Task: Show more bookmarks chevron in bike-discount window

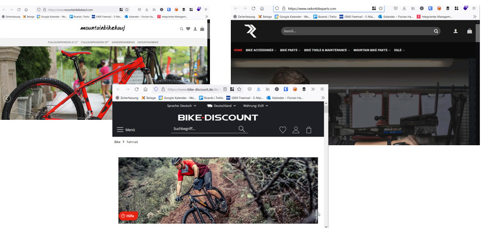Action: coord(323,98)
